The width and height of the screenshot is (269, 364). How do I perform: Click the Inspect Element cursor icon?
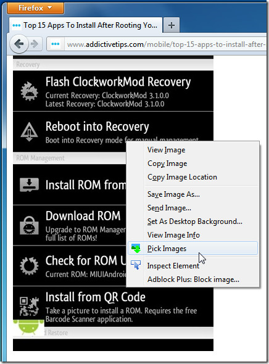(136, 265)
